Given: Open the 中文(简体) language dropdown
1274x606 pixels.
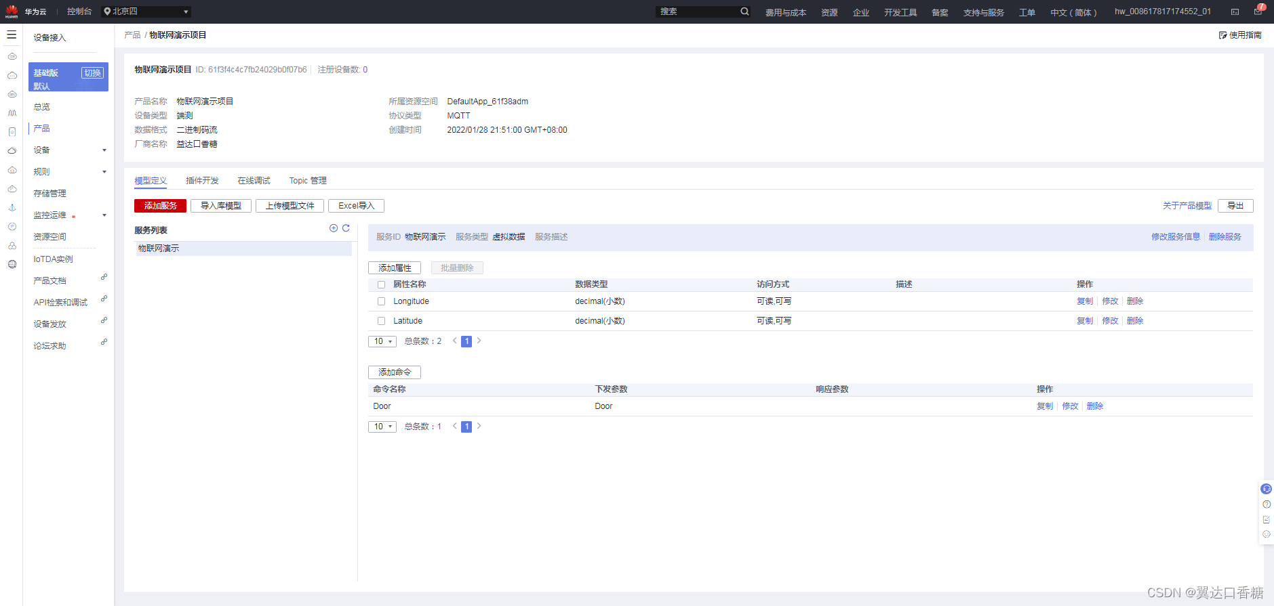Looking at the screenshot, I should click(1073, 12).
